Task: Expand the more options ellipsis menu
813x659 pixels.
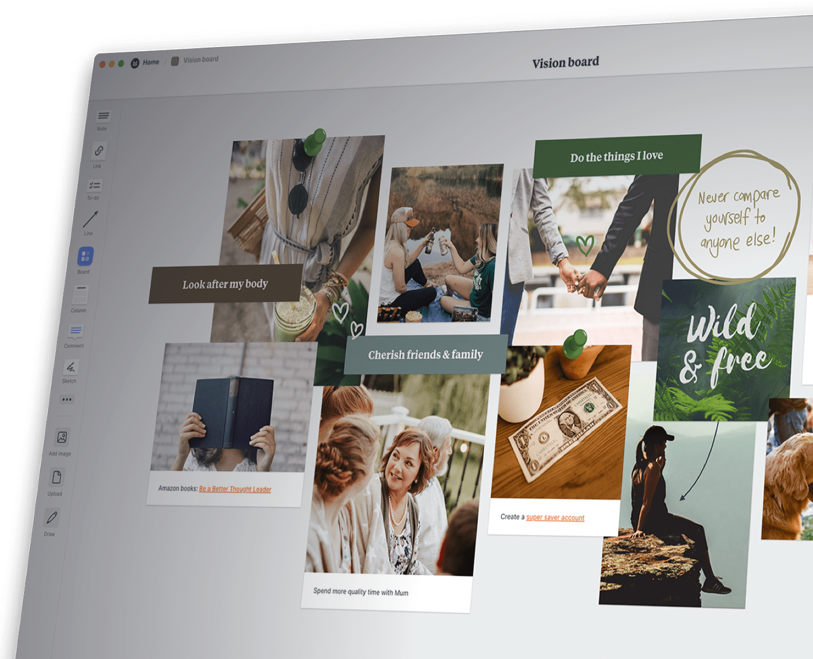Action: 67,399
